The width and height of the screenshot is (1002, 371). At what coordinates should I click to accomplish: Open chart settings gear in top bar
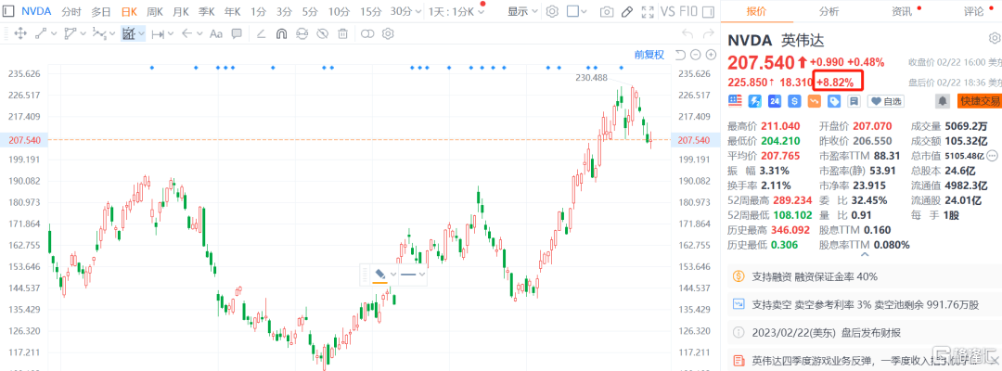coord(553,11)
